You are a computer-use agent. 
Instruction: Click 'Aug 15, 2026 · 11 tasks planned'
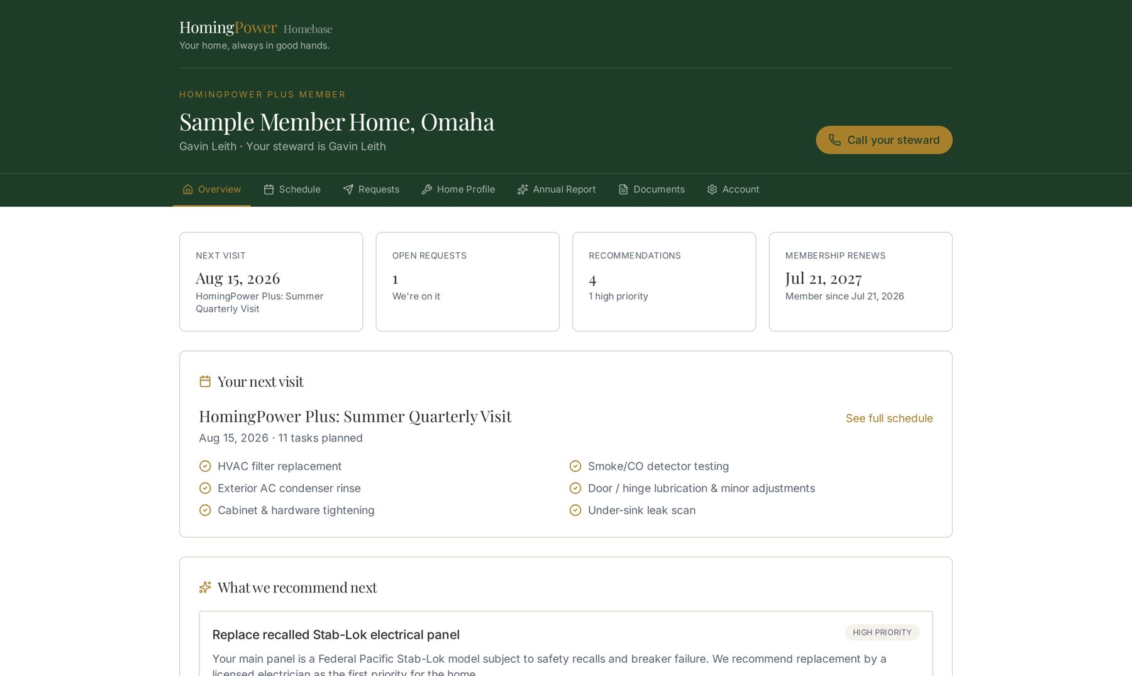tap(280, 438)
